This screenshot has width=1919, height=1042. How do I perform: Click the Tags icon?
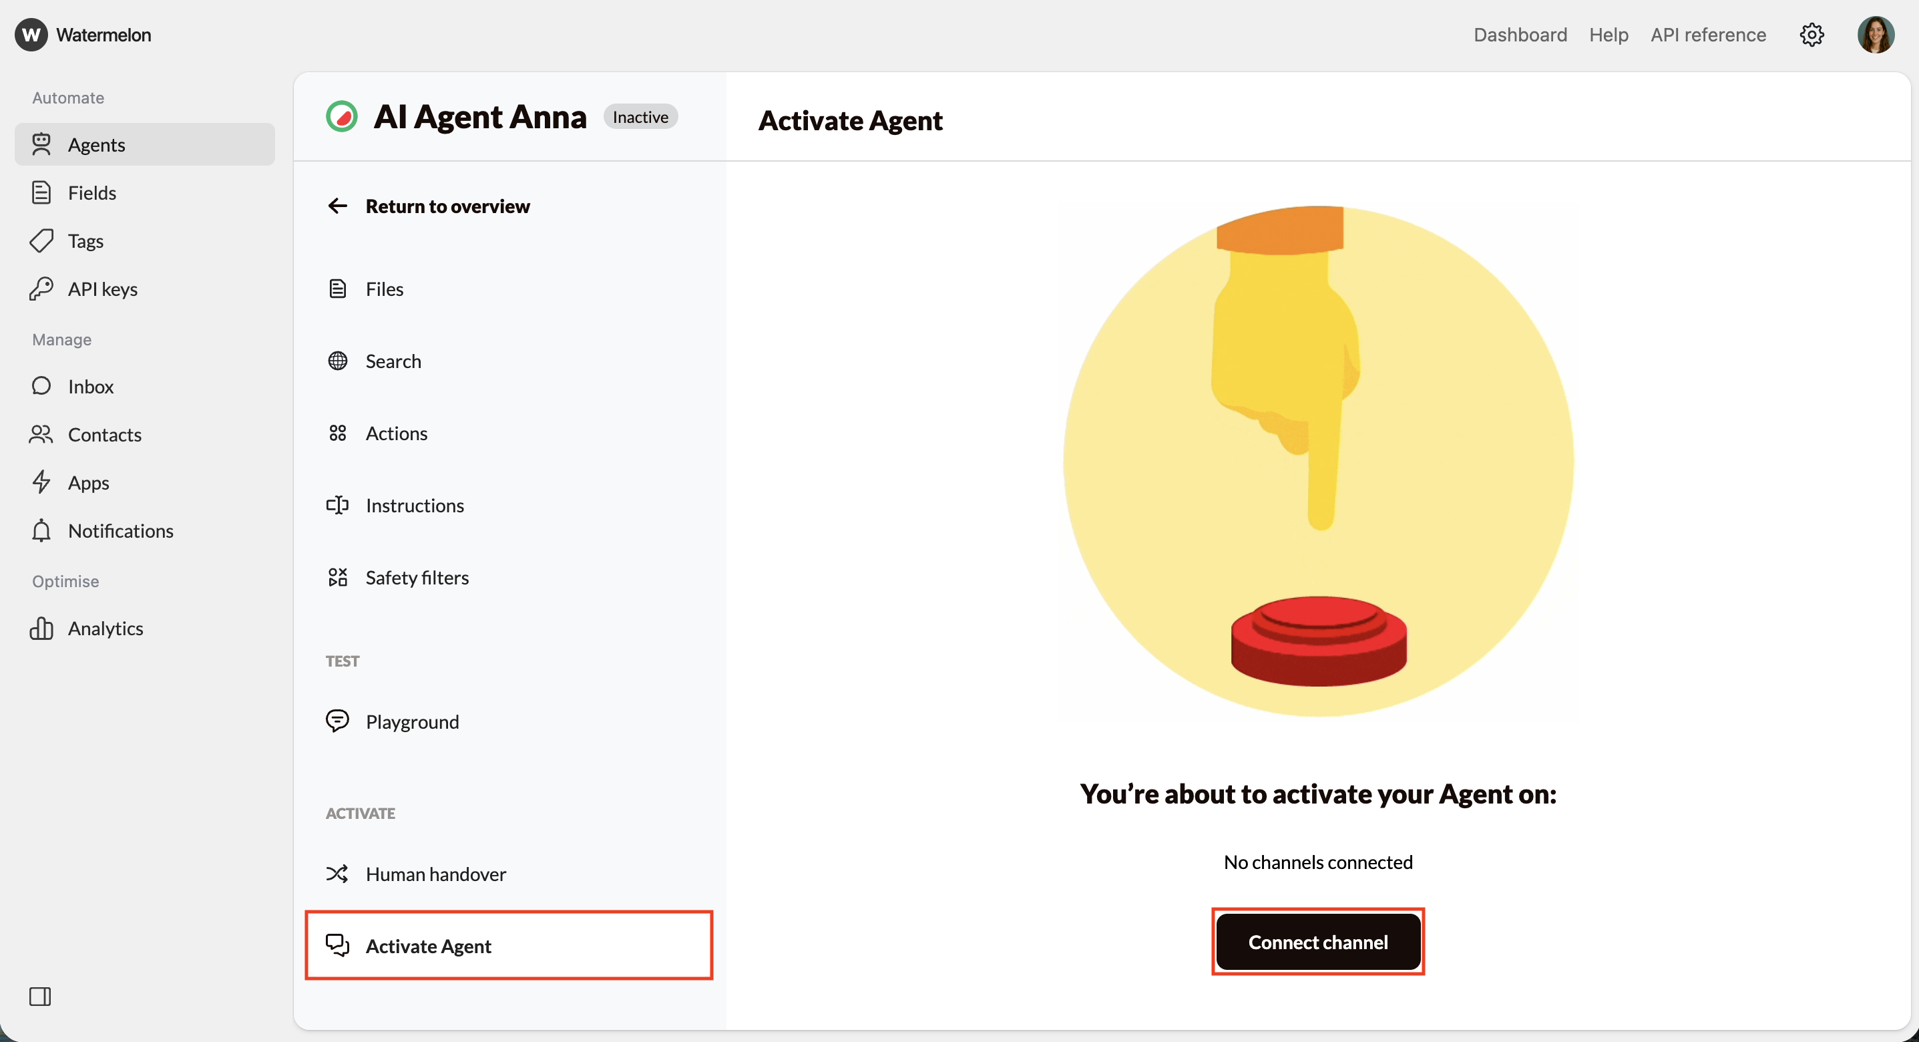[43, 240]
